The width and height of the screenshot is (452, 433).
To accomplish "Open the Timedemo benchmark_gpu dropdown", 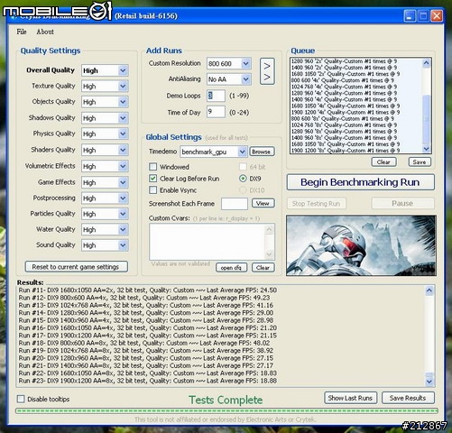I will (x=243, y=152).
